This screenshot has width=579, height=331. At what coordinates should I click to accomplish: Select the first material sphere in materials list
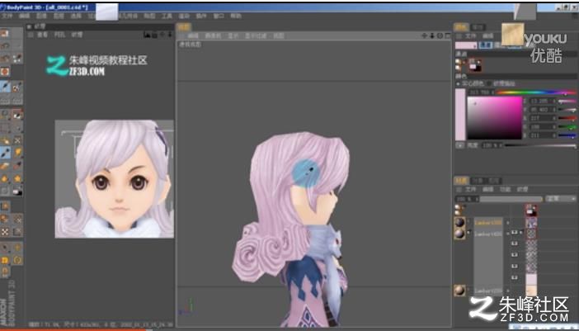pyautogui.click(x=459, y=222)
